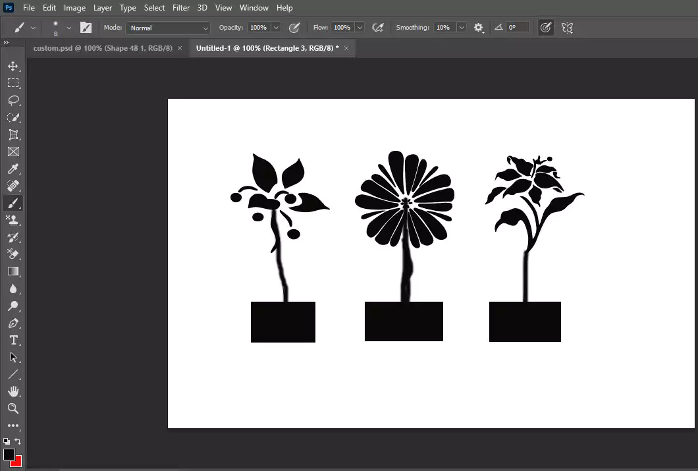Toggle pressure for opacity button
Viewport: 698px width, 471px height.
pos(294,28)
